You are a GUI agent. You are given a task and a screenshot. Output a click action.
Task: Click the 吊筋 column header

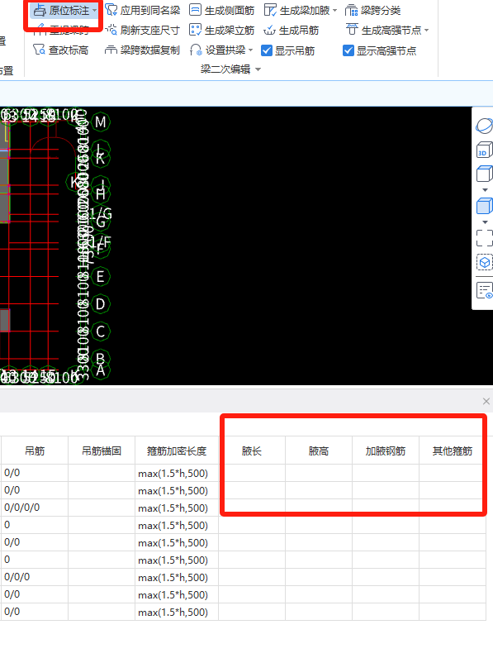[x=35, y=451]
